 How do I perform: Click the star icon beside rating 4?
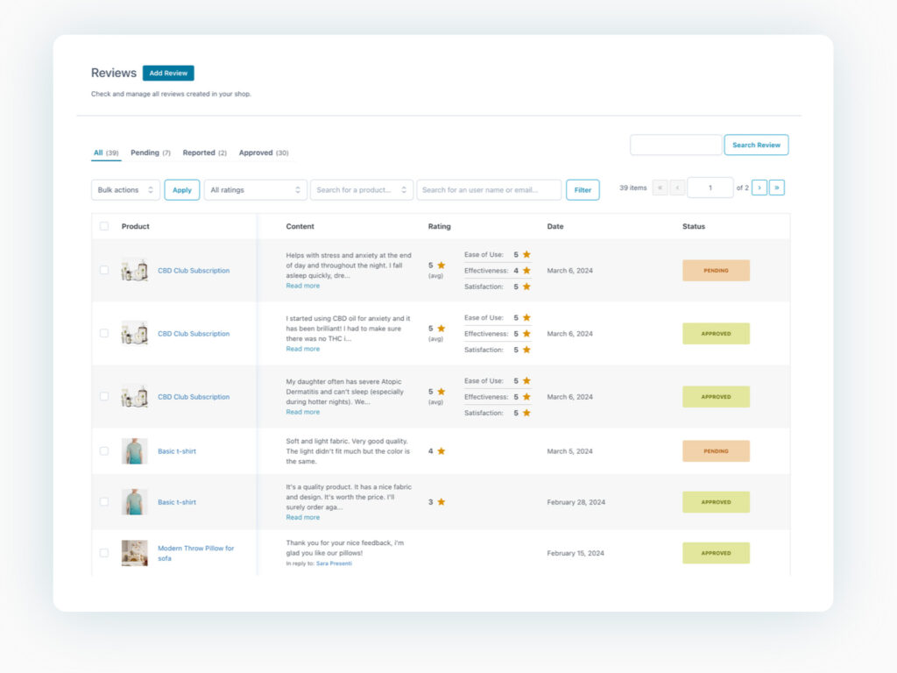coord(441,451)
